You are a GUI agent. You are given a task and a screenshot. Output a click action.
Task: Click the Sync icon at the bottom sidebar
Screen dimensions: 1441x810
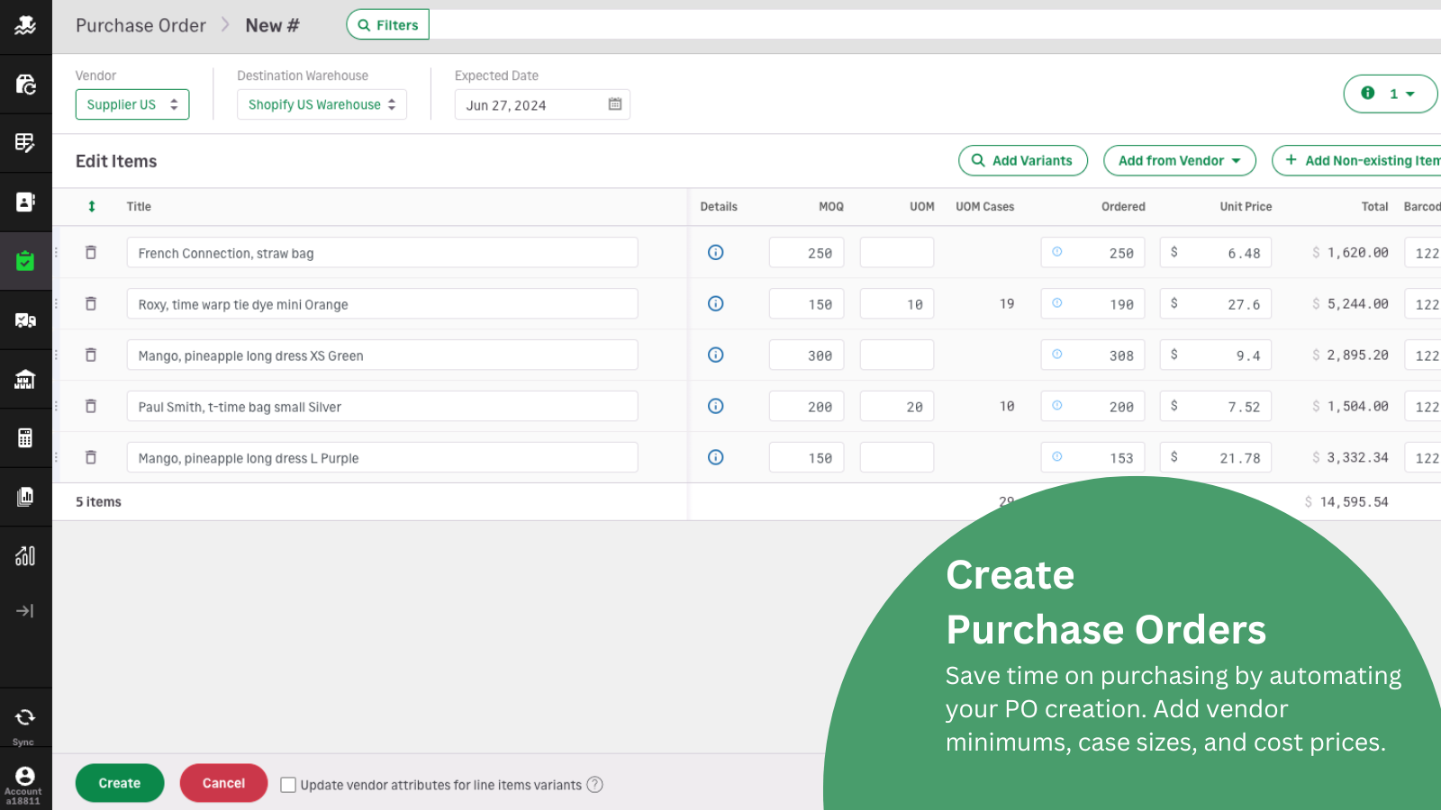[26, 717]
